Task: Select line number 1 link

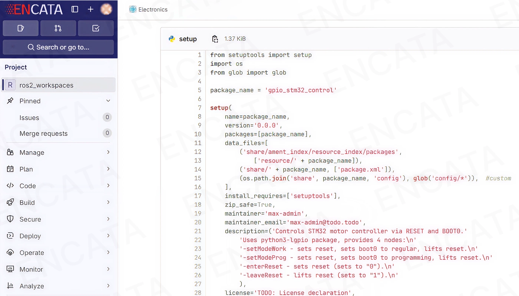Action: point(199,55)
